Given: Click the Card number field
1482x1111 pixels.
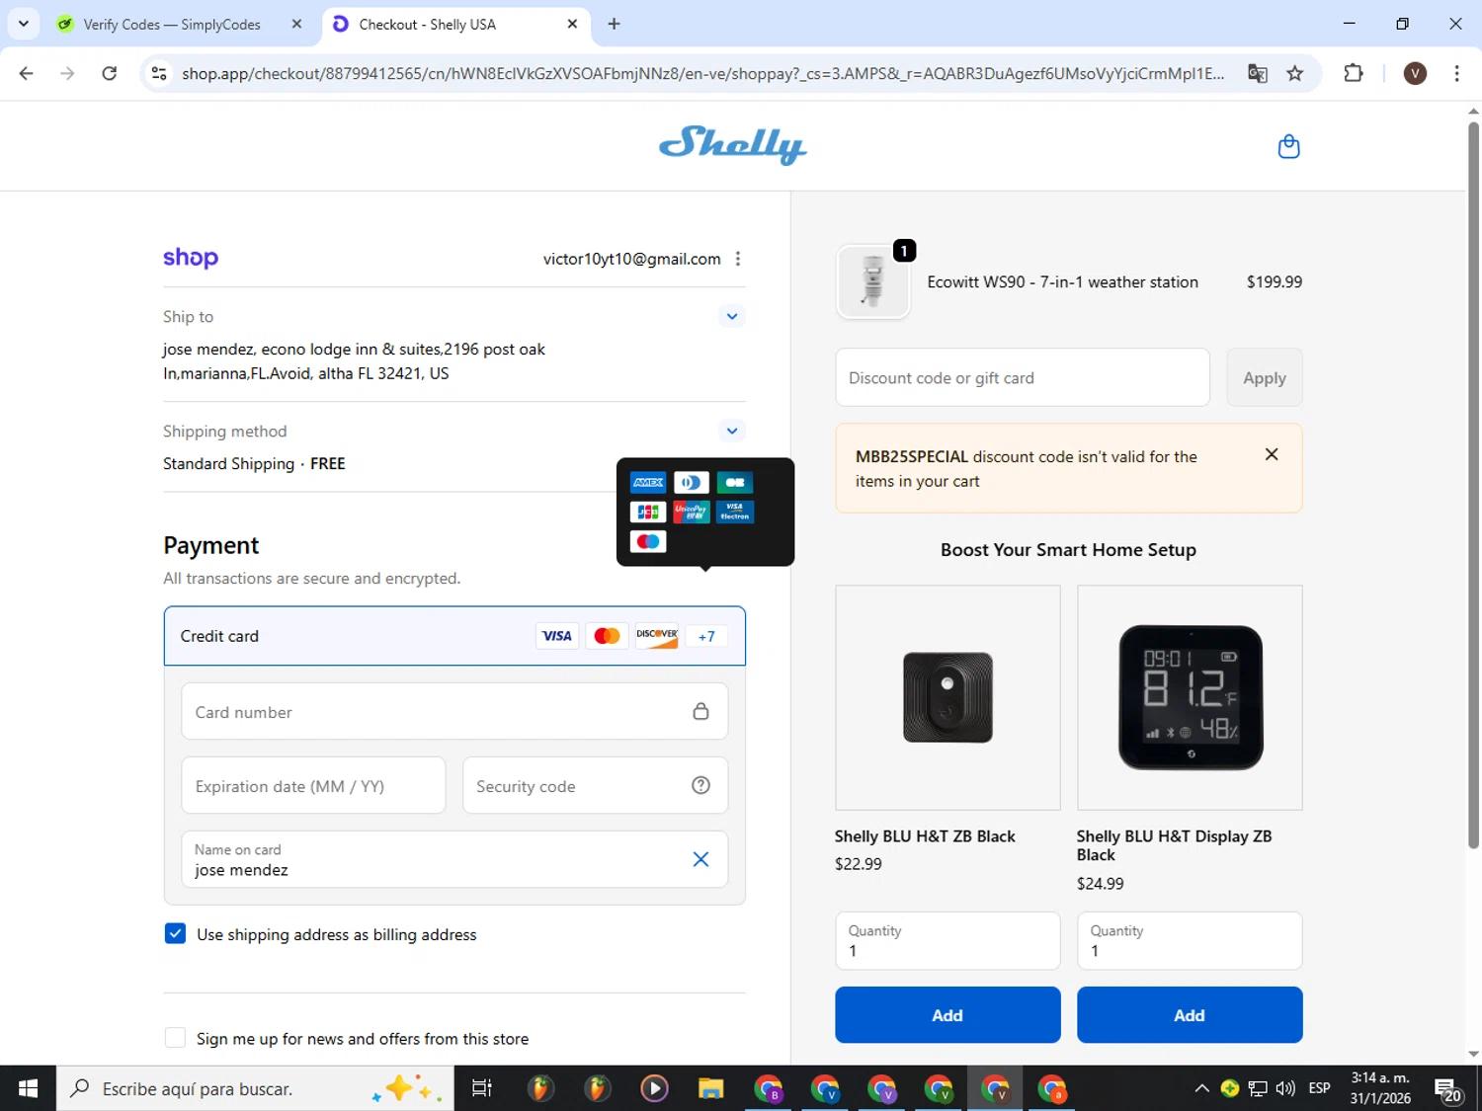Looking at the screenshot, I should click(x=454, y=711).
